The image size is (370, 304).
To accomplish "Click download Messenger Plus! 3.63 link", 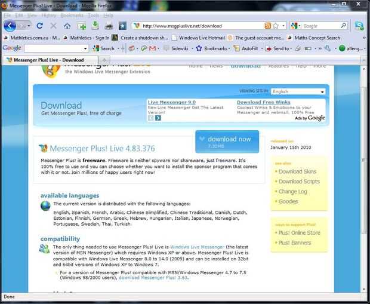I will [x=153, y=278].
